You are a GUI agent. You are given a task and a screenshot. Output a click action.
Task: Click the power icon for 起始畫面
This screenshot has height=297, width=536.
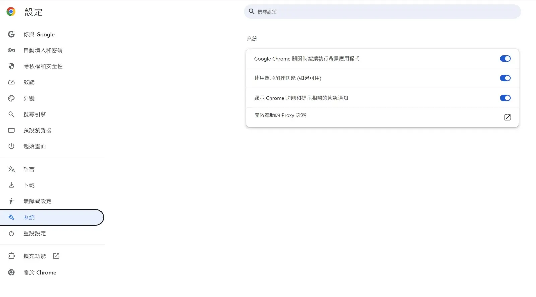(x=11, y=146)
